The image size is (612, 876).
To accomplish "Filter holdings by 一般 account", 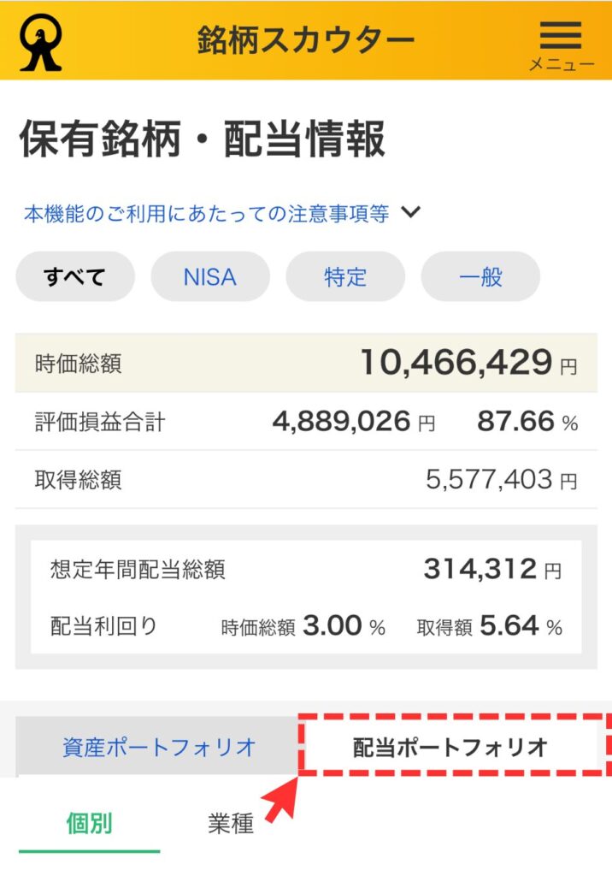I will (x=480, y=276).
